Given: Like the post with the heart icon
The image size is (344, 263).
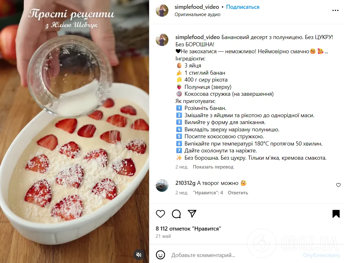Looking at the screenshot, I should coord(160,214).
